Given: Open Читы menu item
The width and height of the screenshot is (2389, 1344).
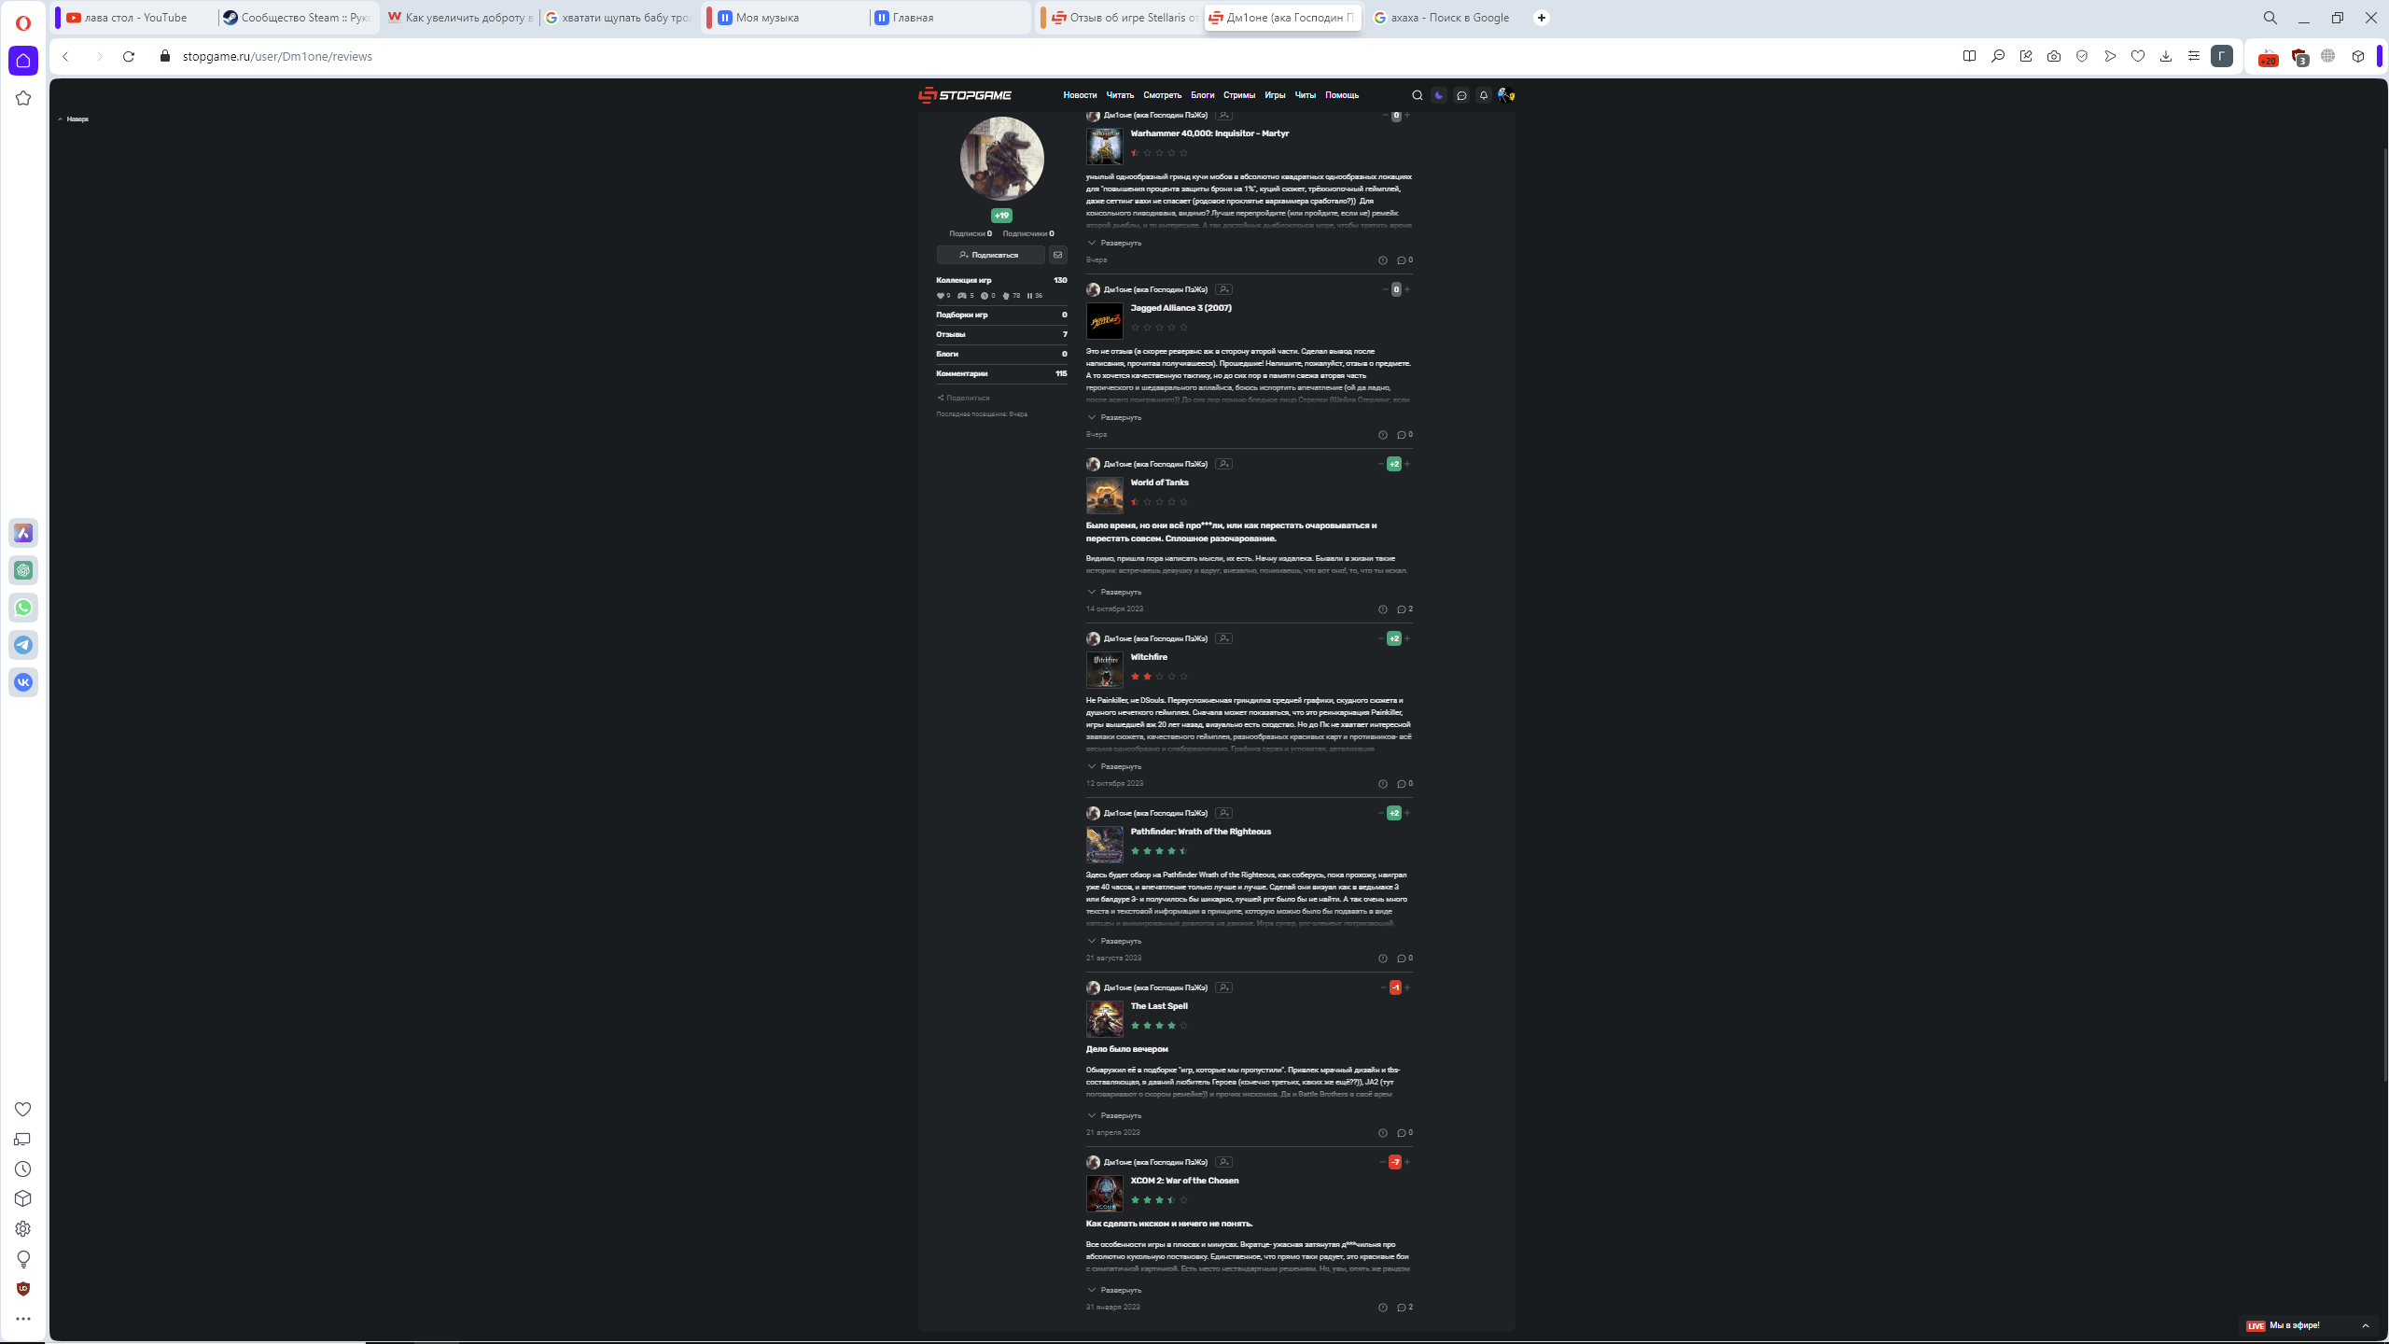Looking at the screenshot, I should click(x=1305, y=95).
